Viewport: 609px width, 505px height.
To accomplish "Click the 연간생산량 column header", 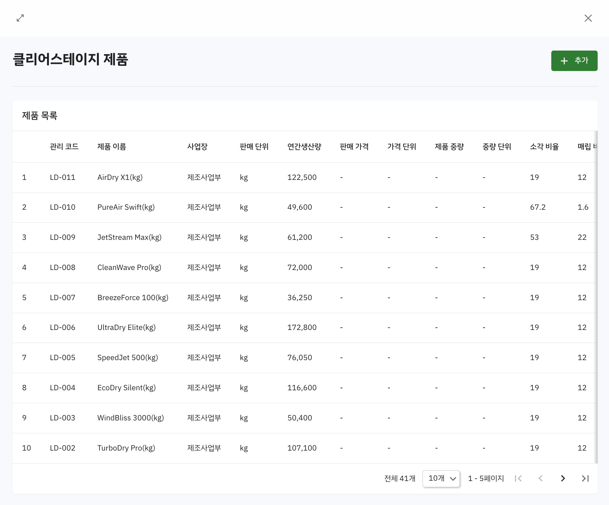I will tap(304, 147).
